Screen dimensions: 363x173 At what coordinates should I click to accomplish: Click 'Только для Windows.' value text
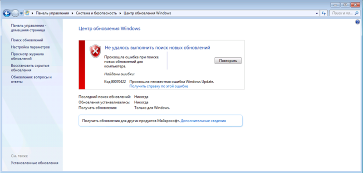pos(152,108)
